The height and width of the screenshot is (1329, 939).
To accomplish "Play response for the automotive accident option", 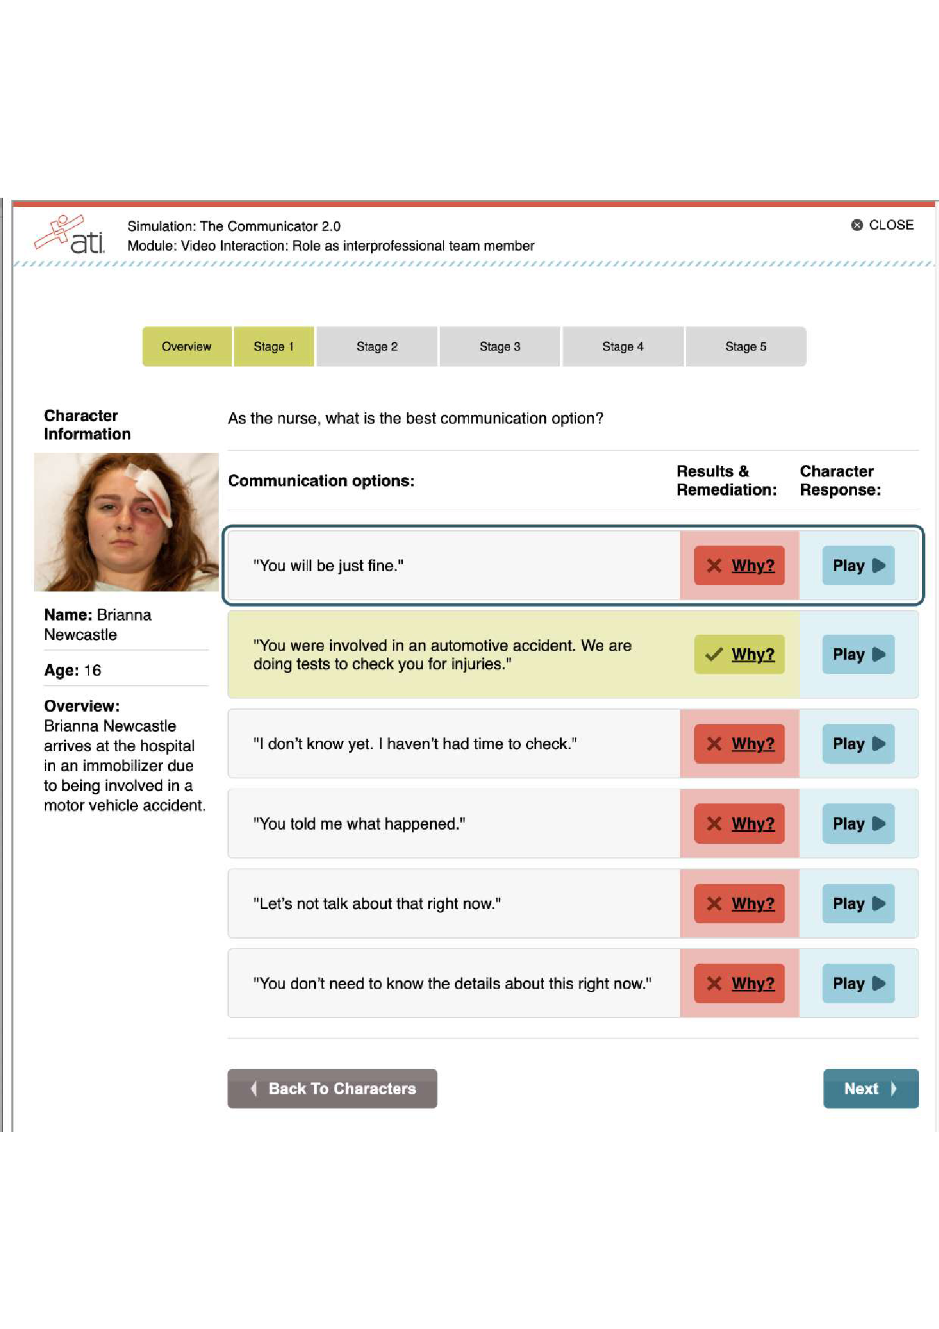I will [x=858, y=655].
